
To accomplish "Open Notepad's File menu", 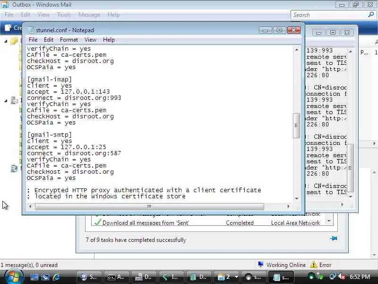I will point(33,40).
